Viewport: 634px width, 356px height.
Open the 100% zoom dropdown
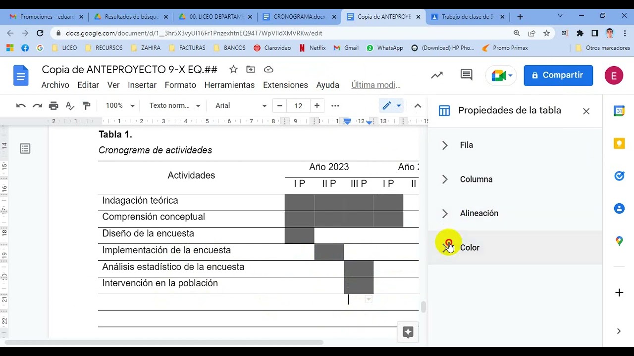[120, 106]
